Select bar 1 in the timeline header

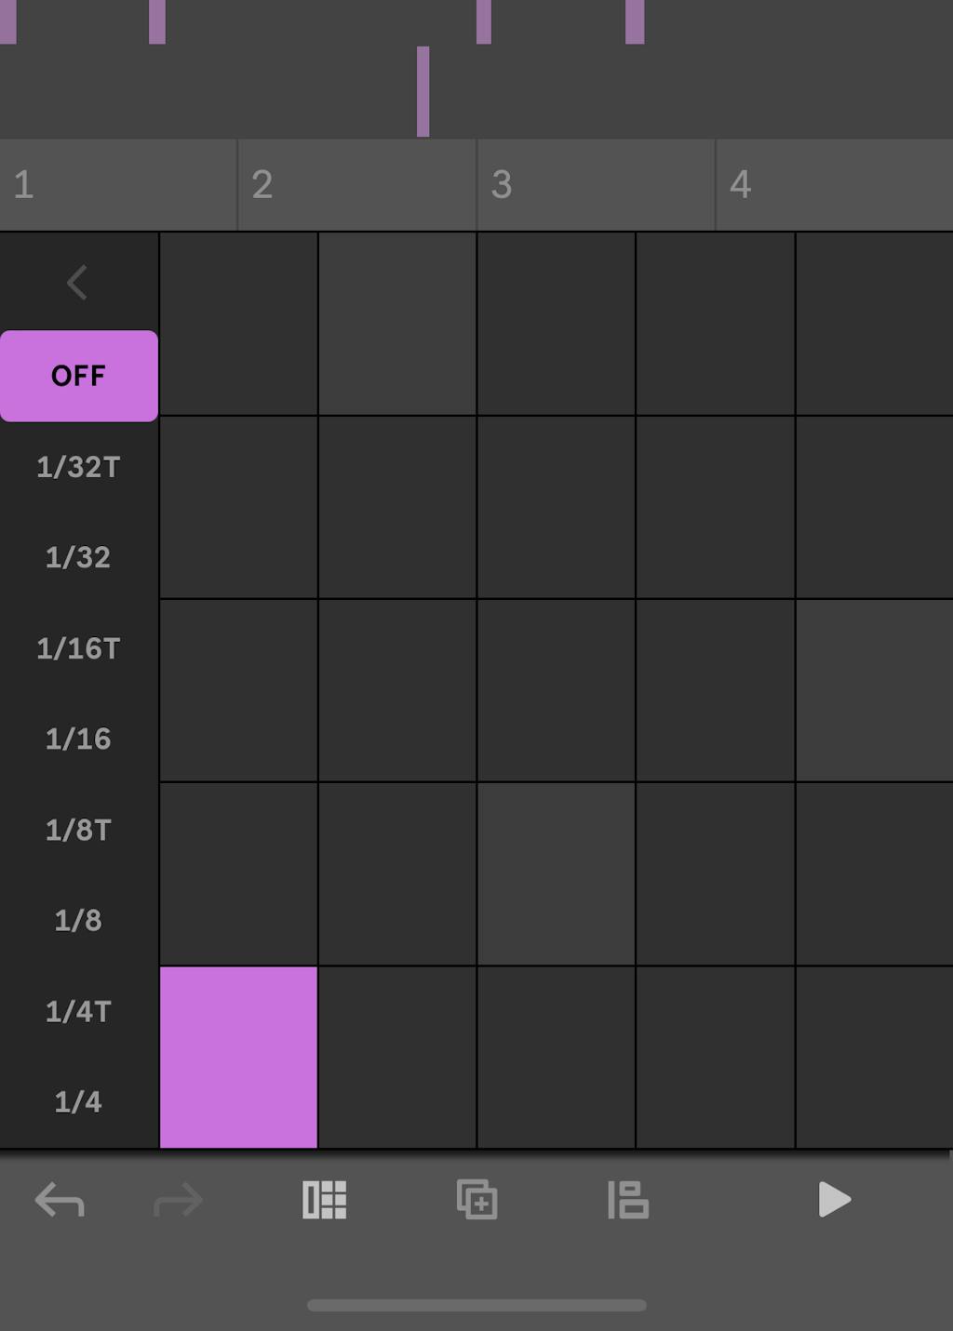(118, 184)
